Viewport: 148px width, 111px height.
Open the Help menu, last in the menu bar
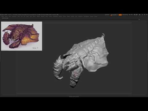96,16
